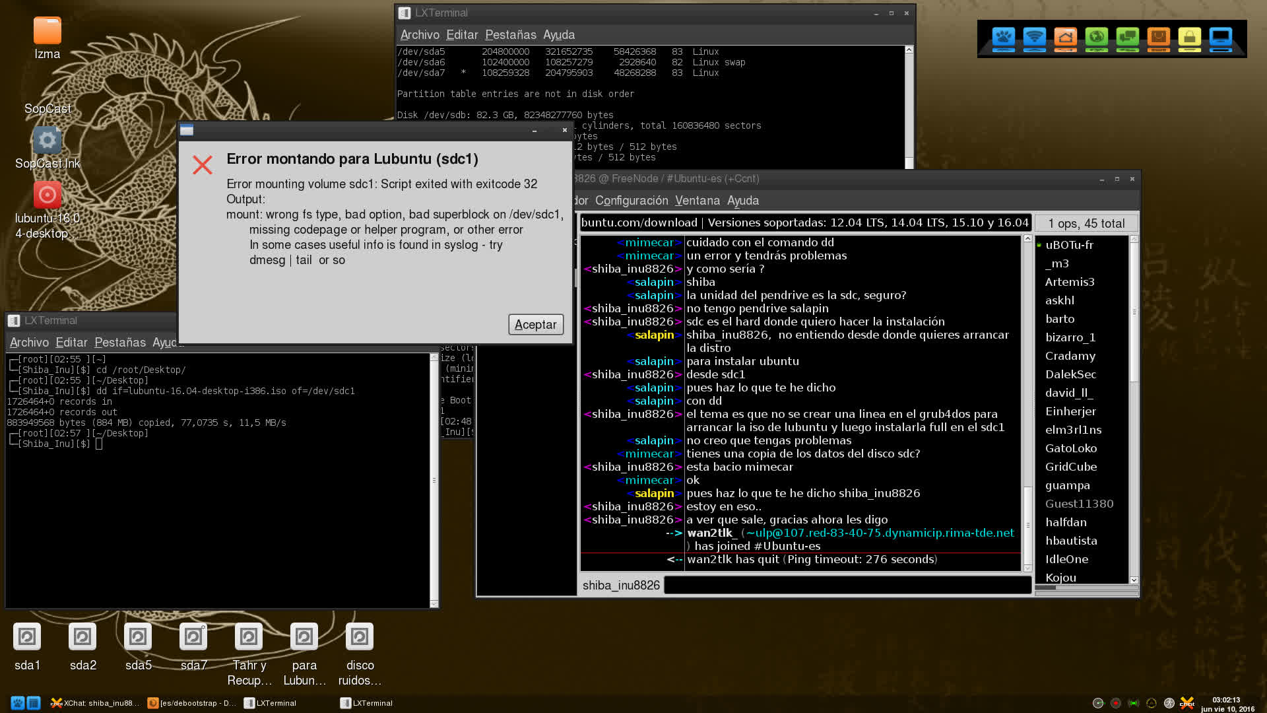Click the yellow disc tray icon
The height and width of the screenshot is (713, 1267).
[x=1152, y=703]
